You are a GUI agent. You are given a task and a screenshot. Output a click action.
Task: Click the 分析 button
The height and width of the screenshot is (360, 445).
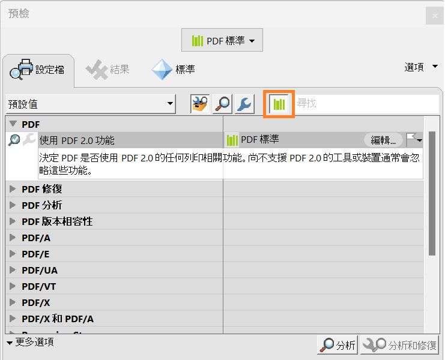click(x=338, y=345)
